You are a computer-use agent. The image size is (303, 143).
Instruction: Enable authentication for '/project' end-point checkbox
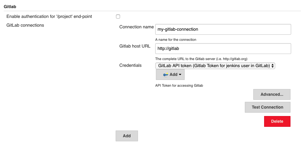(118, 17)
